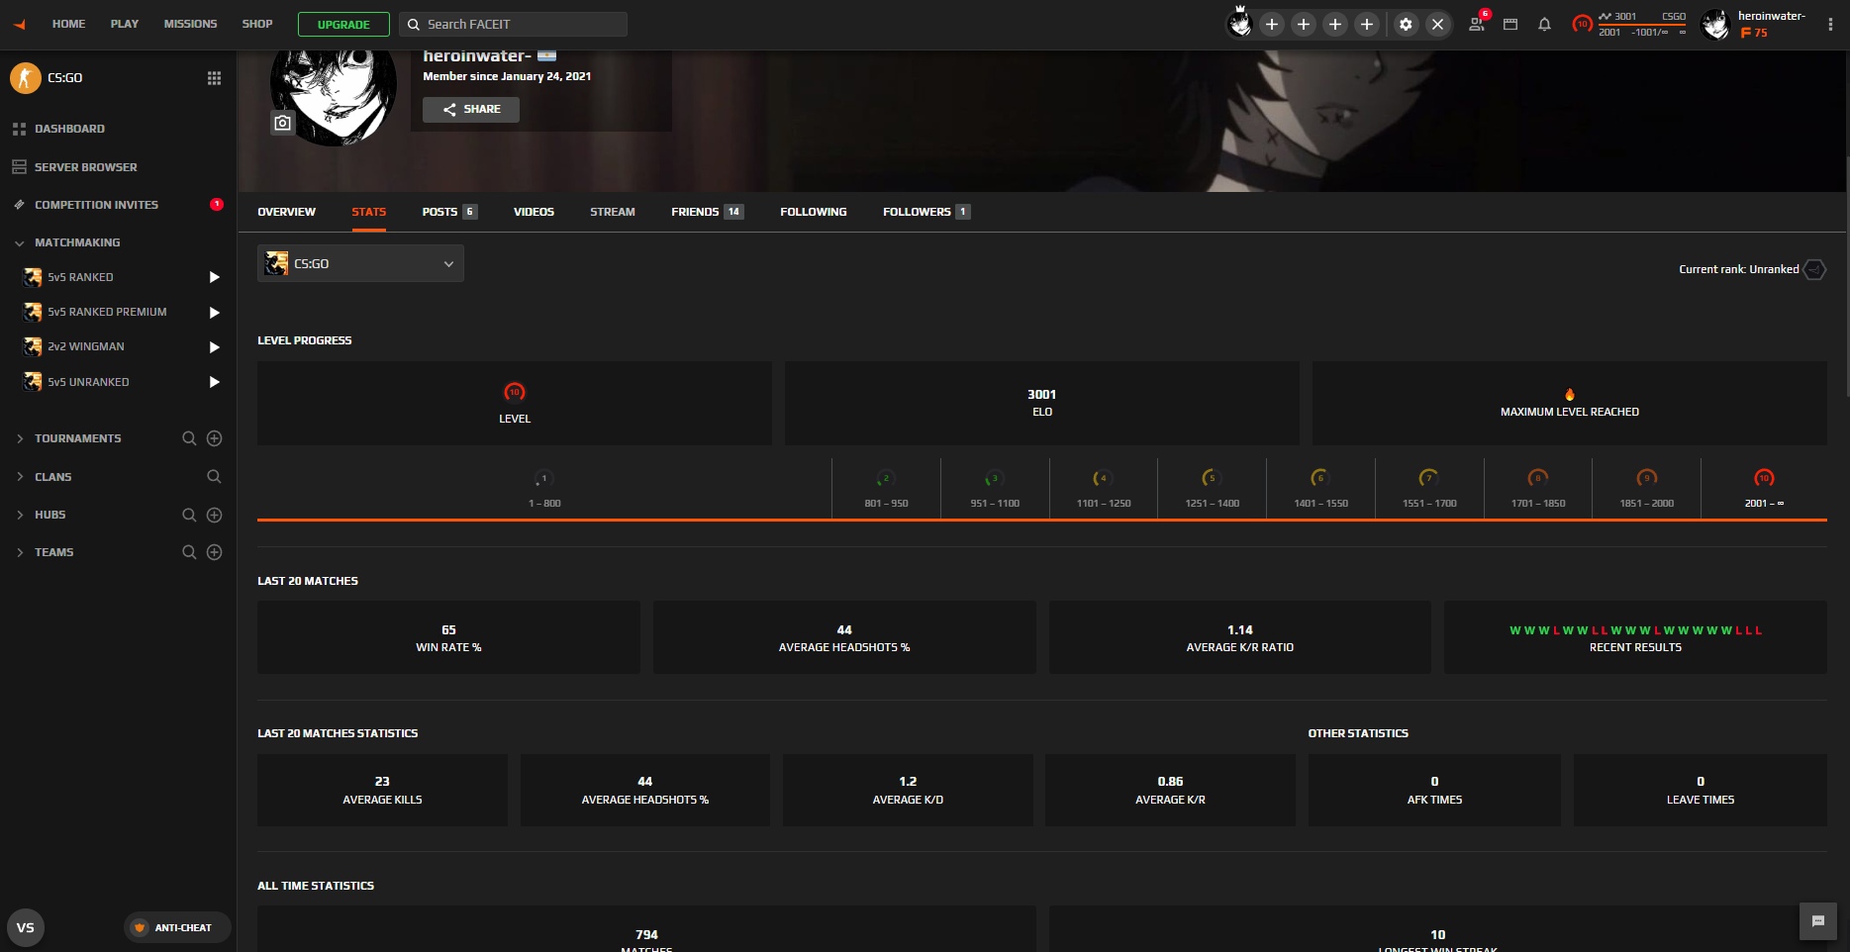Click the Search FACEIT field
Viewport: 1850px width, 952px height.
[513, 25]
